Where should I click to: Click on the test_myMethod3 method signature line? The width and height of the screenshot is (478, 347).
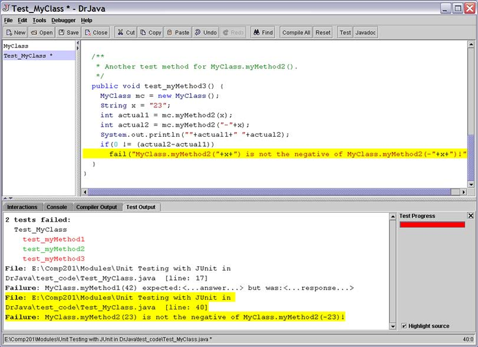coord(157,86)
